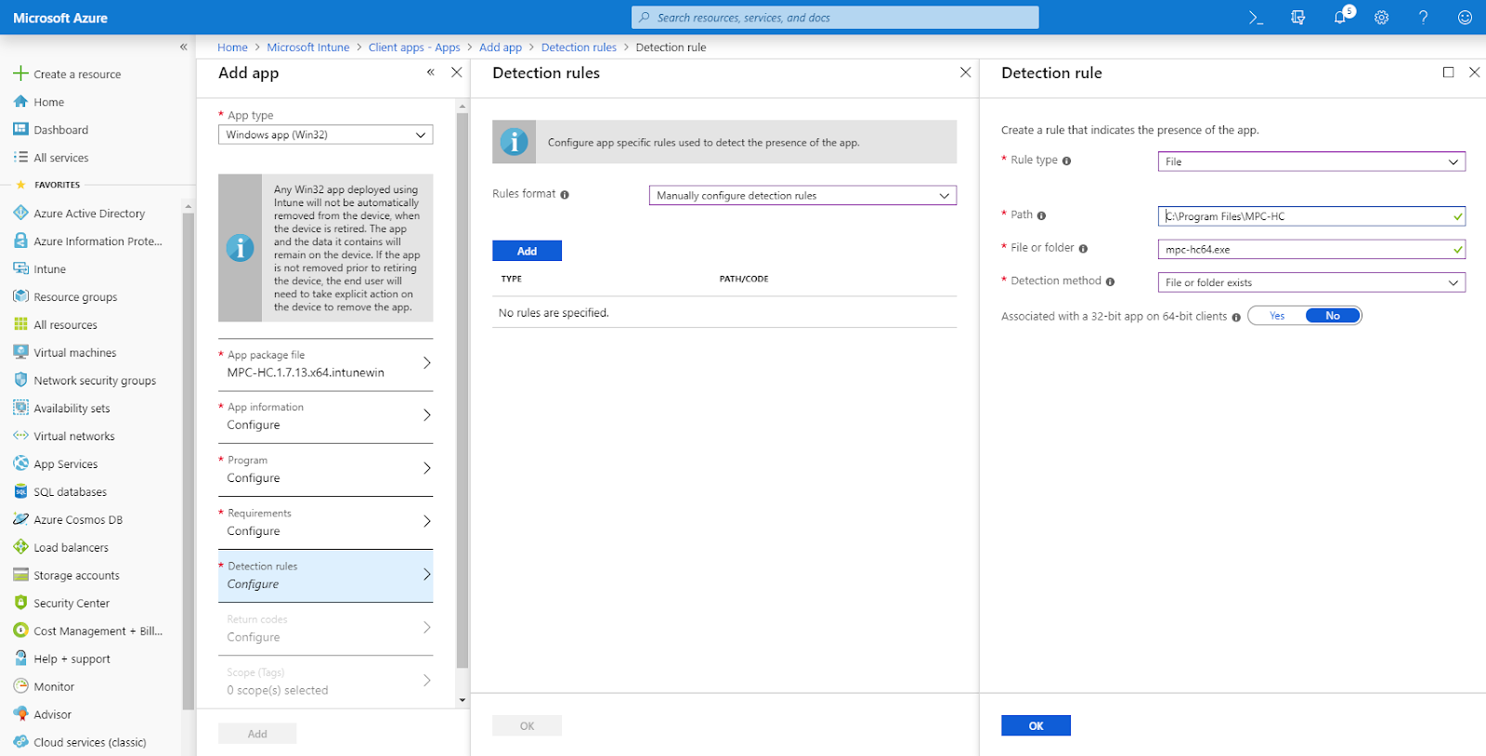Click the search resources, services, and docs box
Viewport: 1486px width, 756px height.
click(835, 18)
